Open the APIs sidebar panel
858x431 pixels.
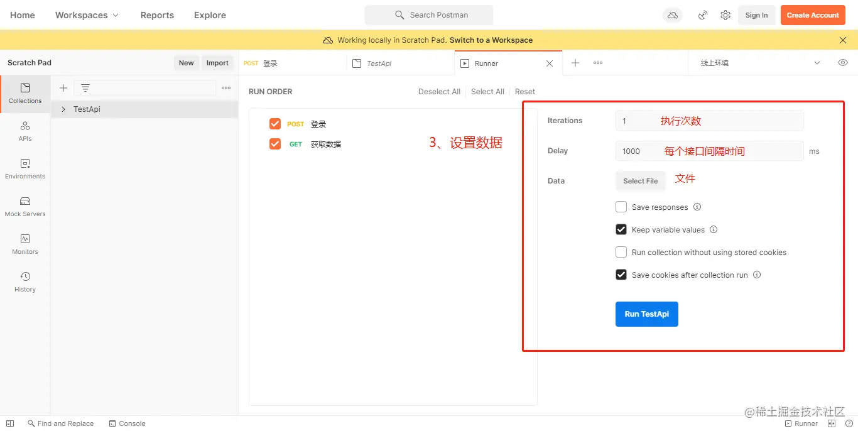25,131
